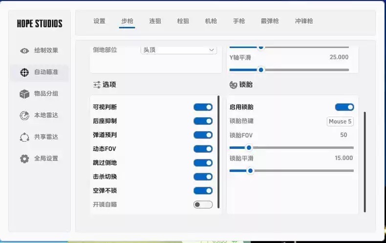386x243 pixels.
Task: Turn off 跳过倒地 toggle
Action: (x=203, y=163)
